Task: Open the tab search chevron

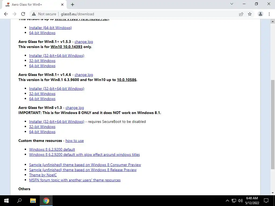Action: [x=232, y=4]
